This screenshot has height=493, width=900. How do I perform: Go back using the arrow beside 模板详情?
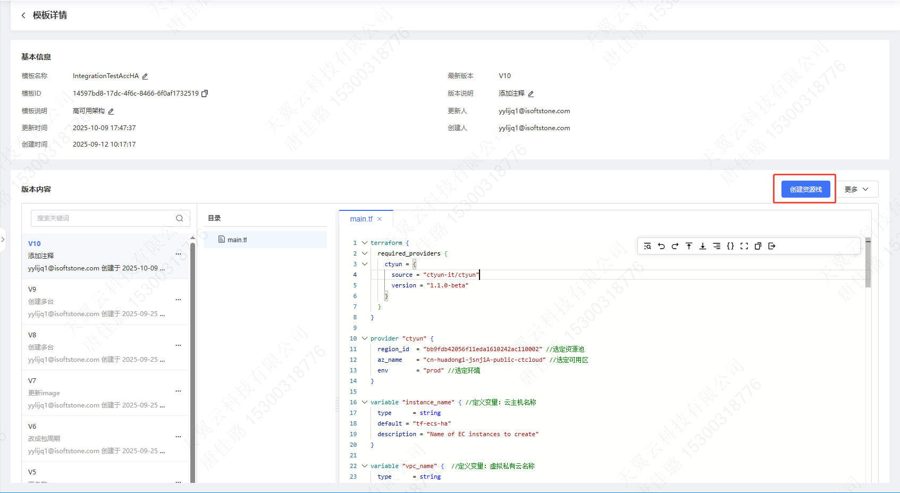coord(23,15)
